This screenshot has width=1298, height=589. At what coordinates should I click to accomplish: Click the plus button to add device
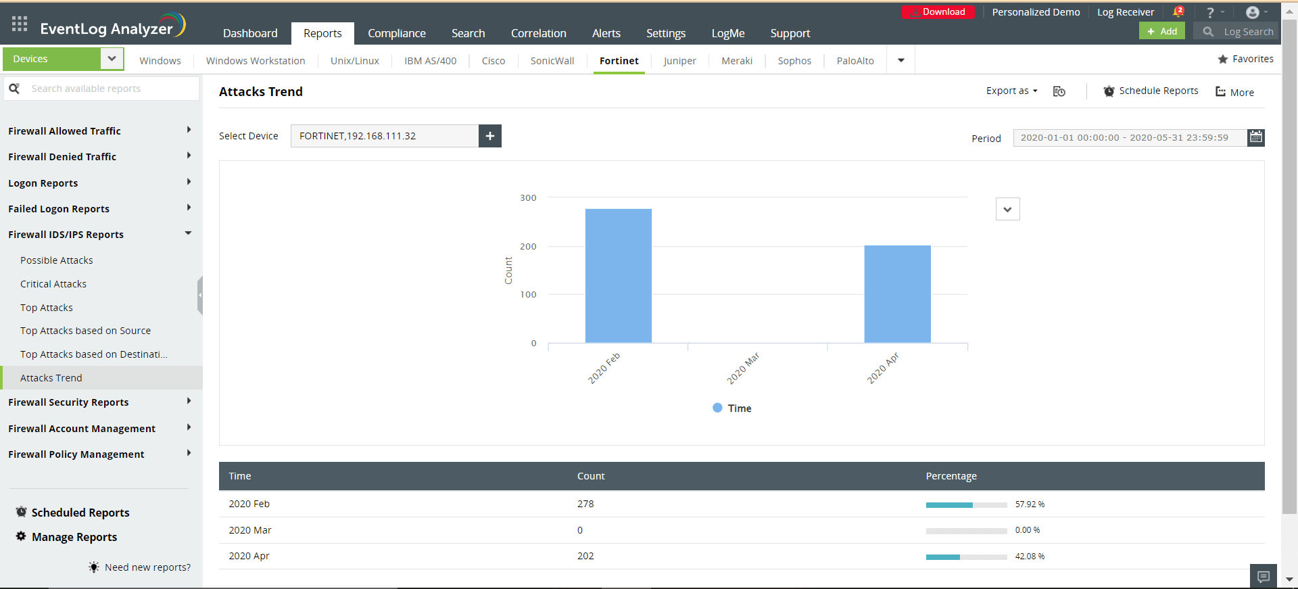[x=490, y=136]
